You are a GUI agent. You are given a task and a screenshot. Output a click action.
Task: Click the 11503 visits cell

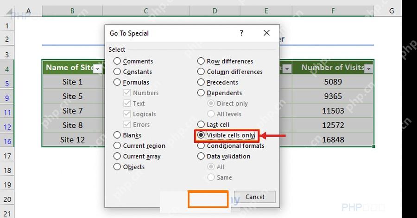pos(333,110)
